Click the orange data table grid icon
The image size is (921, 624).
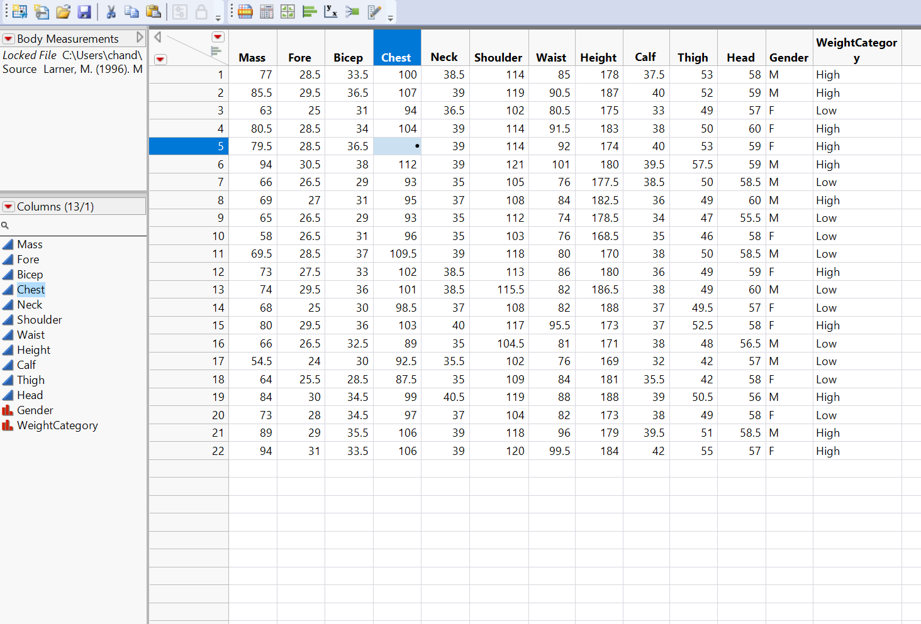(x=245, y=11)
